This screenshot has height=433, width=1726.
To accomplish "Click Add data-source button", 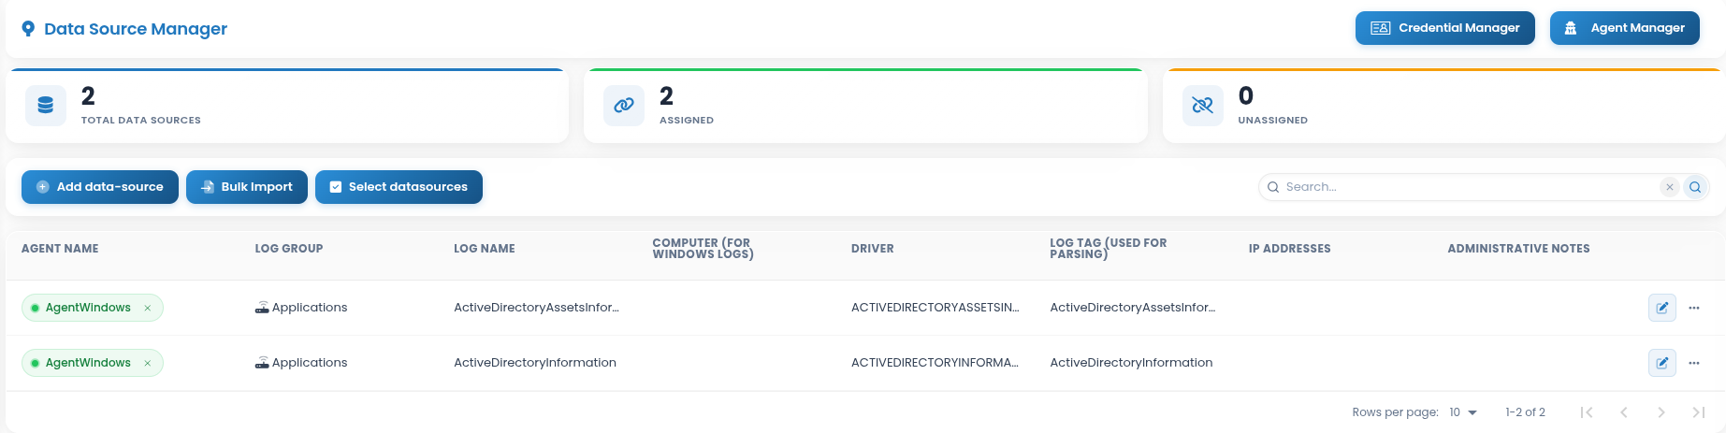I will 100,187.
